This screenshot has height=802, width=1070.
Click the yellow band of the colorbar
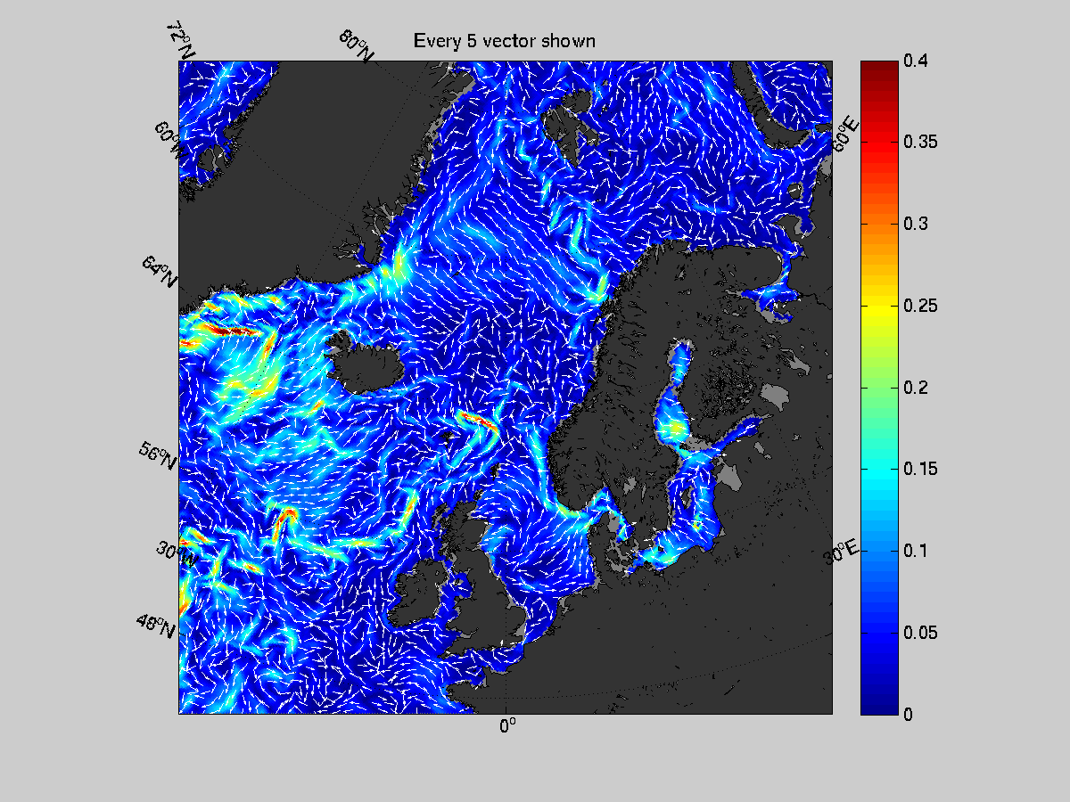pos(879,306)
